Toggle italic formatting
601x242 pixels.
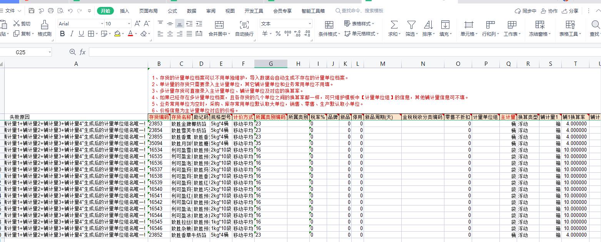coord(72,34)
